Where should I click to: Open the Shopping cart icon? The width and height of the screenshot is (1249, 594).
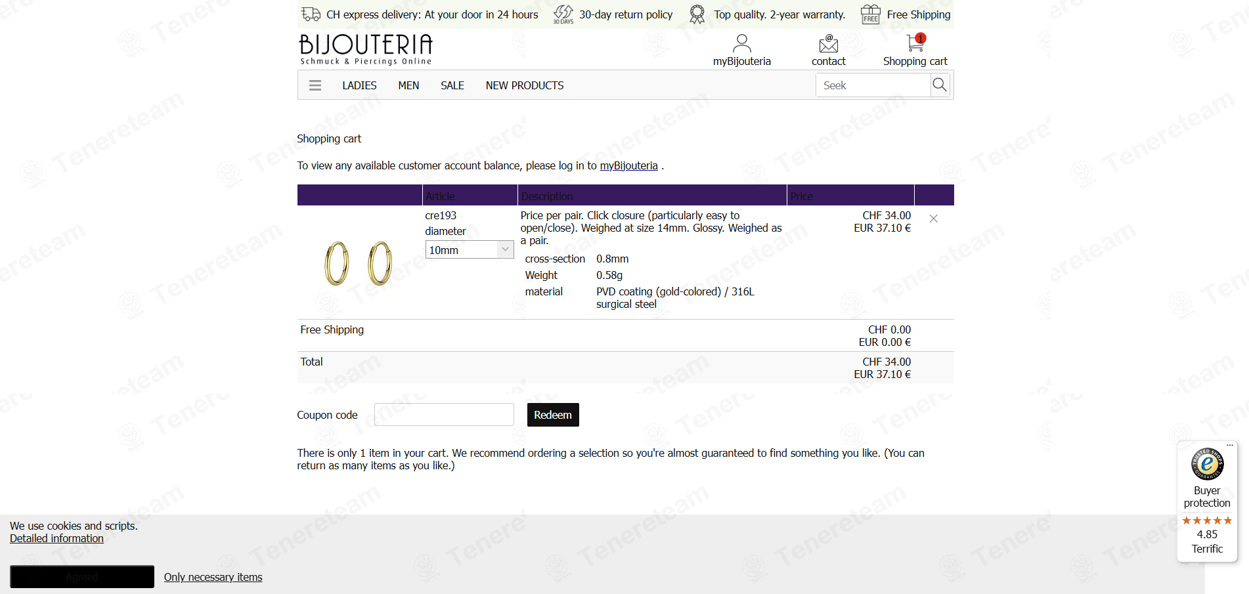[x=915, y=43]
